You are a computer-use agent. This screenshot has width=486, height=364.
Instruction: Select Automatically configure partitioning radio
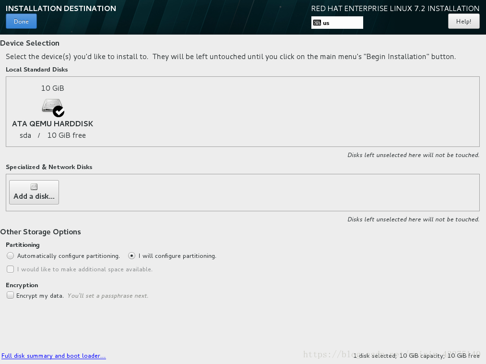(x=10, y=255)
